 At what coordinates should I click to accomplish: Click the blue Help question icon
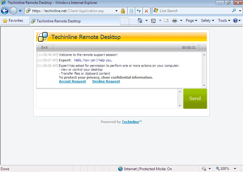click(235, 21)
